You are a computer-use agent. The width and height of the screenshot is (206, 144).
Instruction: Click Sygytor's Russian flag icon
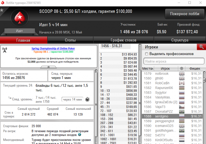(182, 93)
